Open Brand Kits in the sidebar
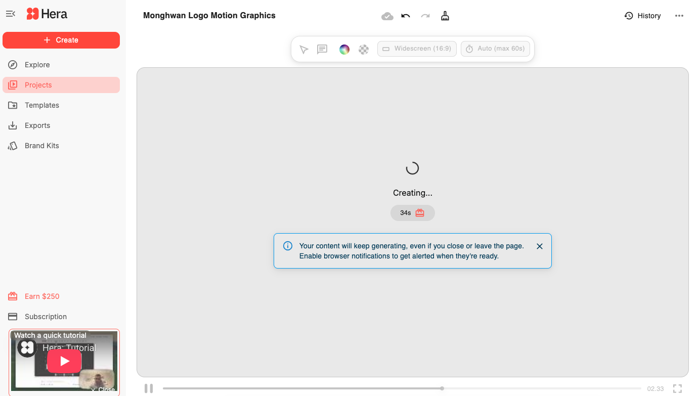 pos(41,146)
